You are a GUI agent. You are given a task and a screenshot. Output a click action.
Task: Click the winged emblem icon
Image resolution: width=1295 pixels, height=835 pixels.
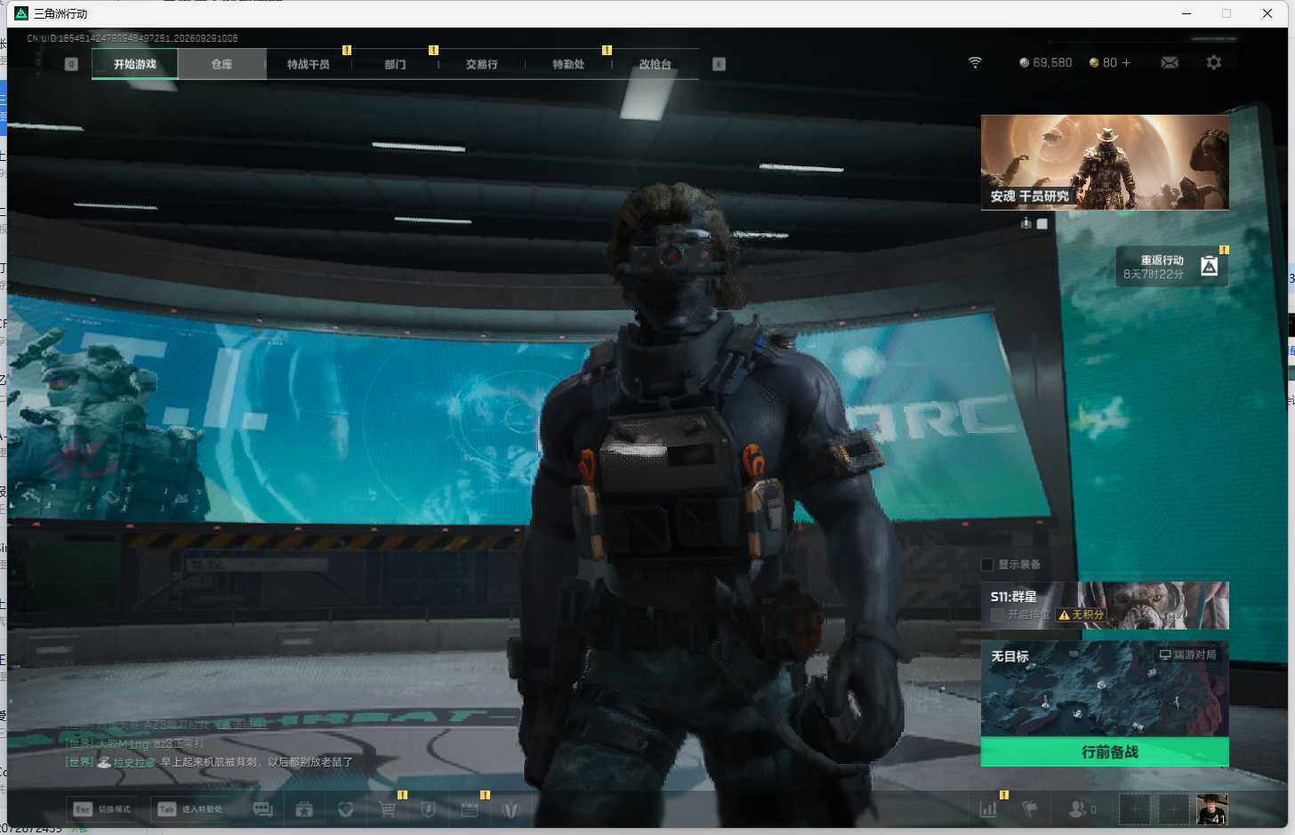(511, 809)
